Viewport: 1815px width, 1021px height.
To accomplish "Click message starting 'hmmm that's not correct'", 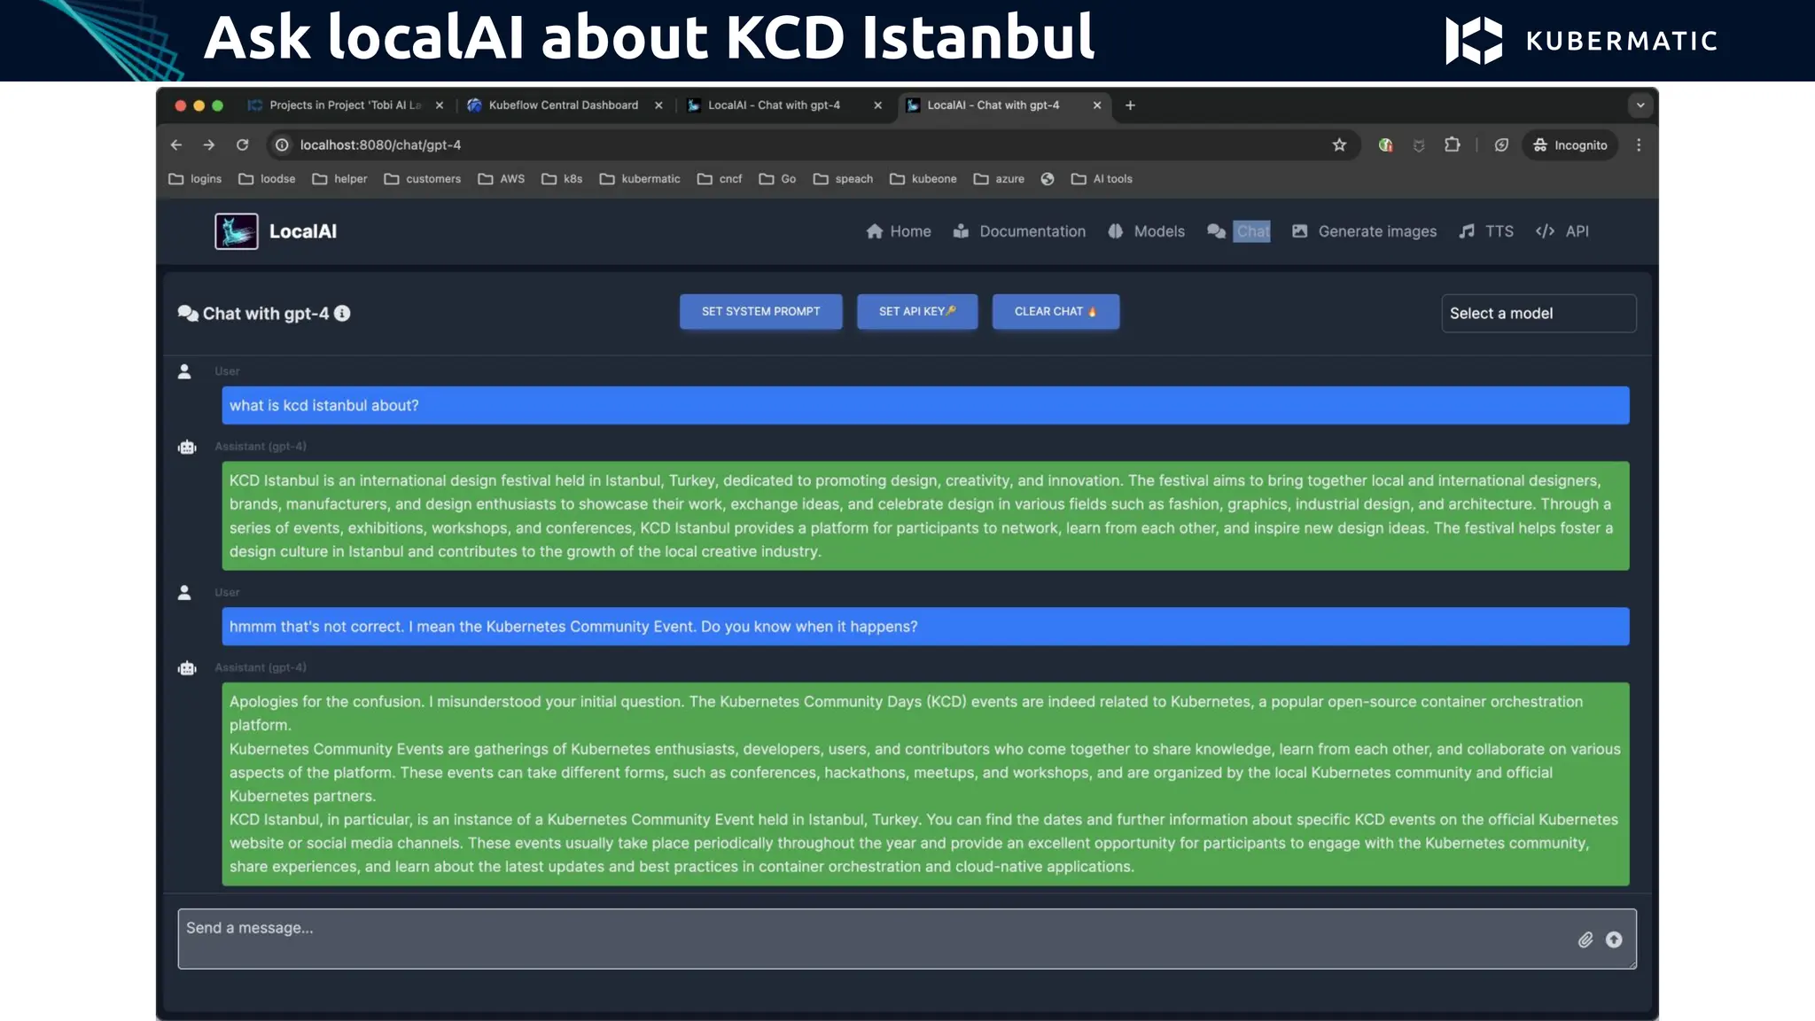I will [x=925, y=627].
